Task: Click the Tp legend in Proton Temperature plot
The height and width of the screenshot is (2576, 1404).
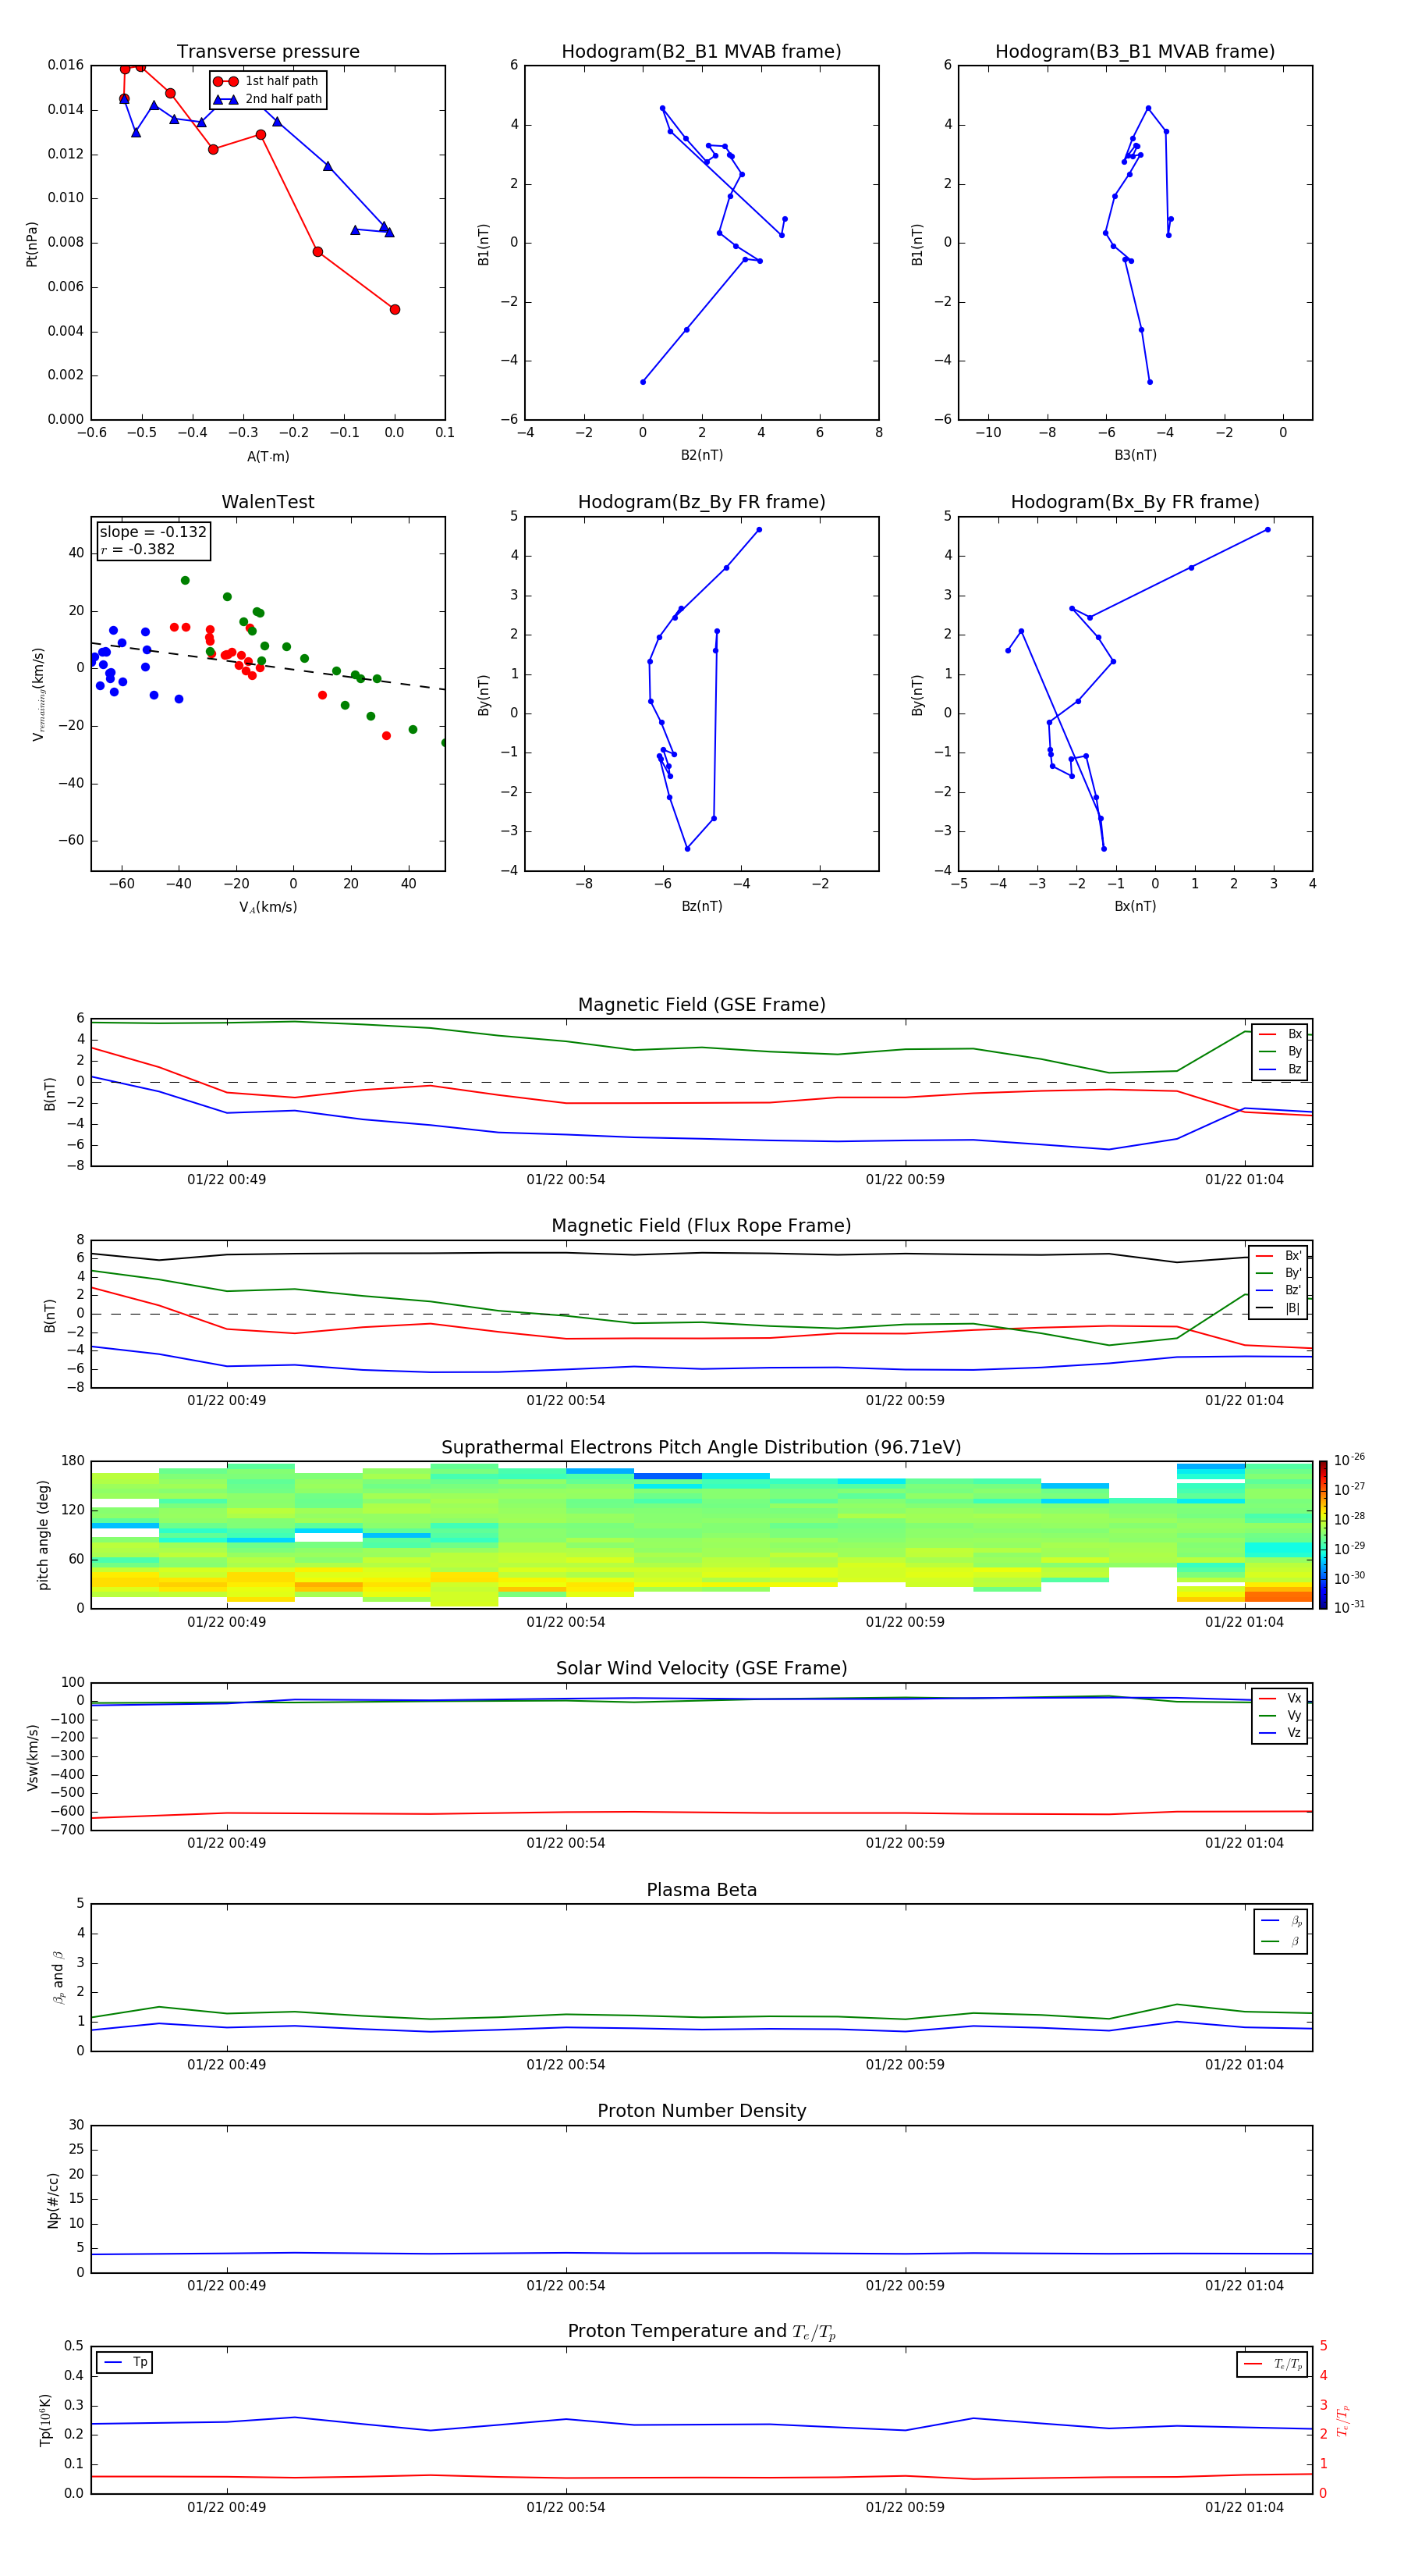Action: [125, 2362]
